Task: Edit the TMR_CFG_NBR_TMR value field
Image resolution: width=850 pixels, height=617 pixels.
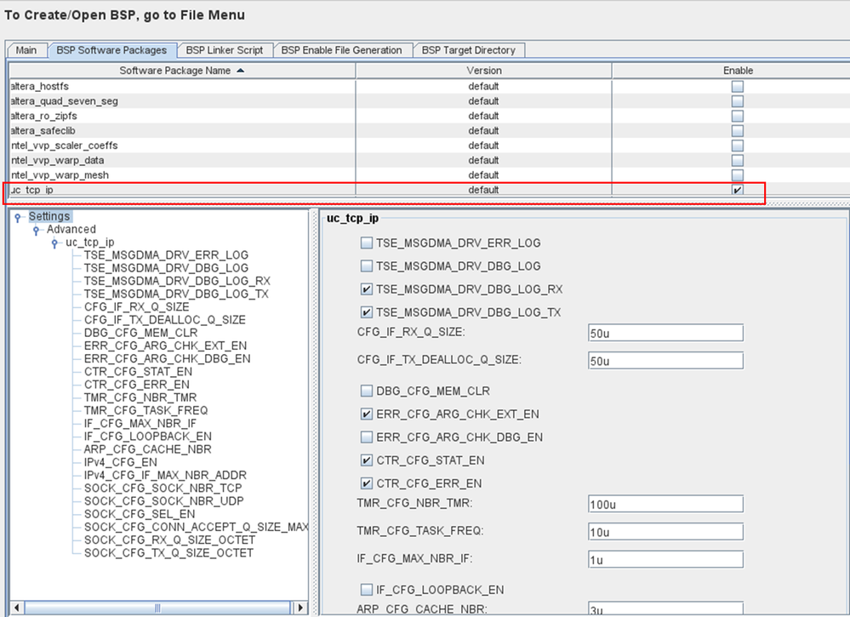Action: (x=665, y=504)
